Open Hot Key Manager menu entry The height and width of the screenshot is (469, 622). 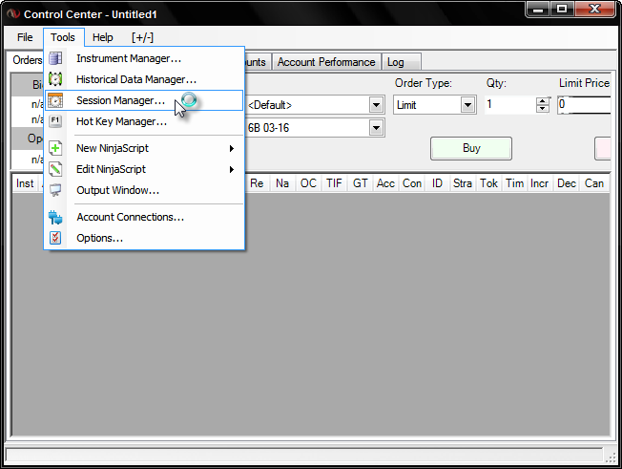click(x=144, y=121)
